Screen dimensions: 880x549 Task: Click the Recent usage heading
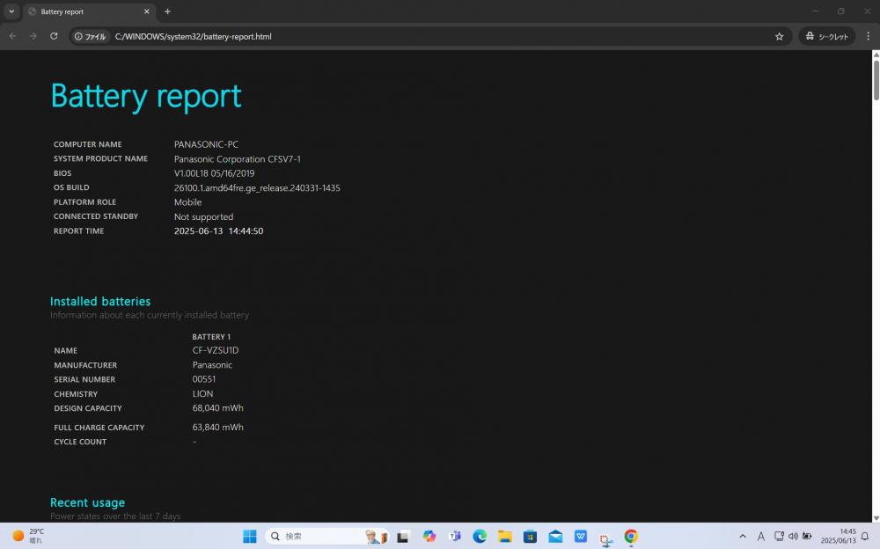(x=87, y=502)
